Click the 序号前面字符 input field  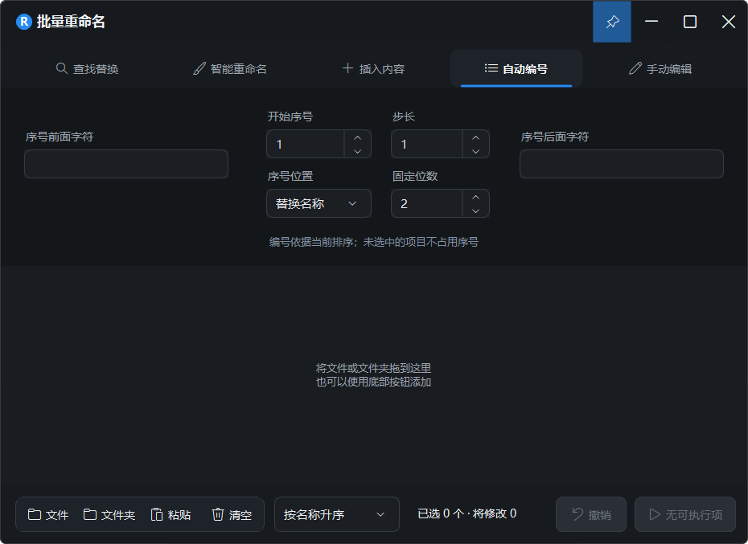126,164
